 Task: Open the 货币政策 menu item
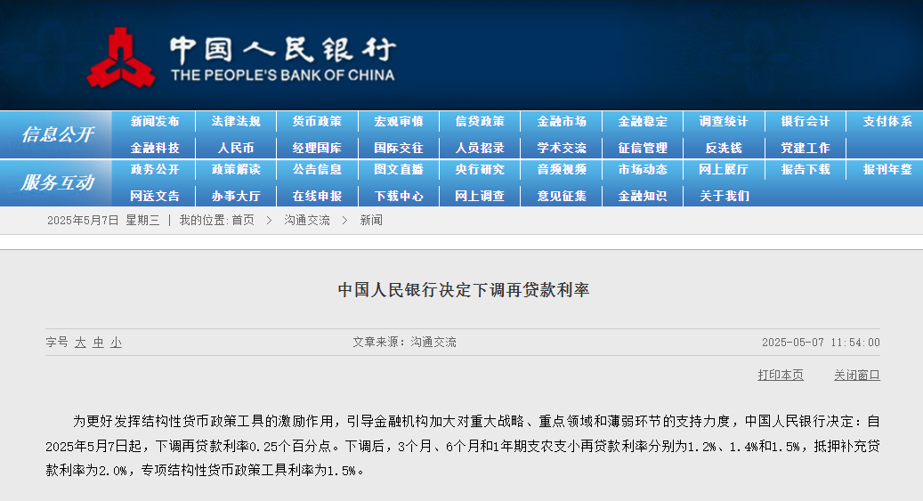point(317,122)
